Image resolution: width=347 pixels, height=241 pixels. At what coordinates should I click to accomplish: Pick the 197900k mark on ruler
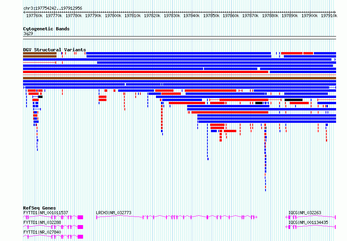coord(310,16)
